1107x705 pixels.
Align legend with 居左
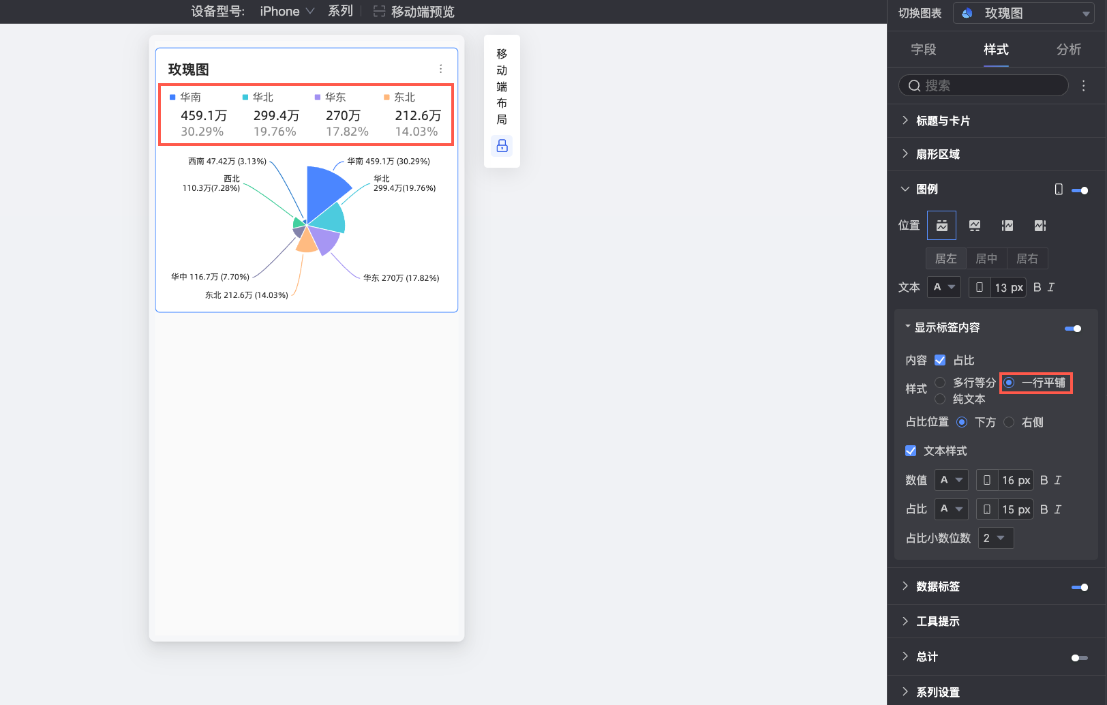tap(946, 258)
